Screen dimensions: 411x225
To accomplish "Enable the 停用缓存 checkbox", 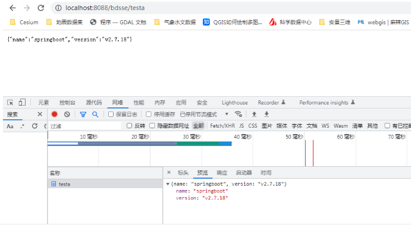I will (149, 115).
